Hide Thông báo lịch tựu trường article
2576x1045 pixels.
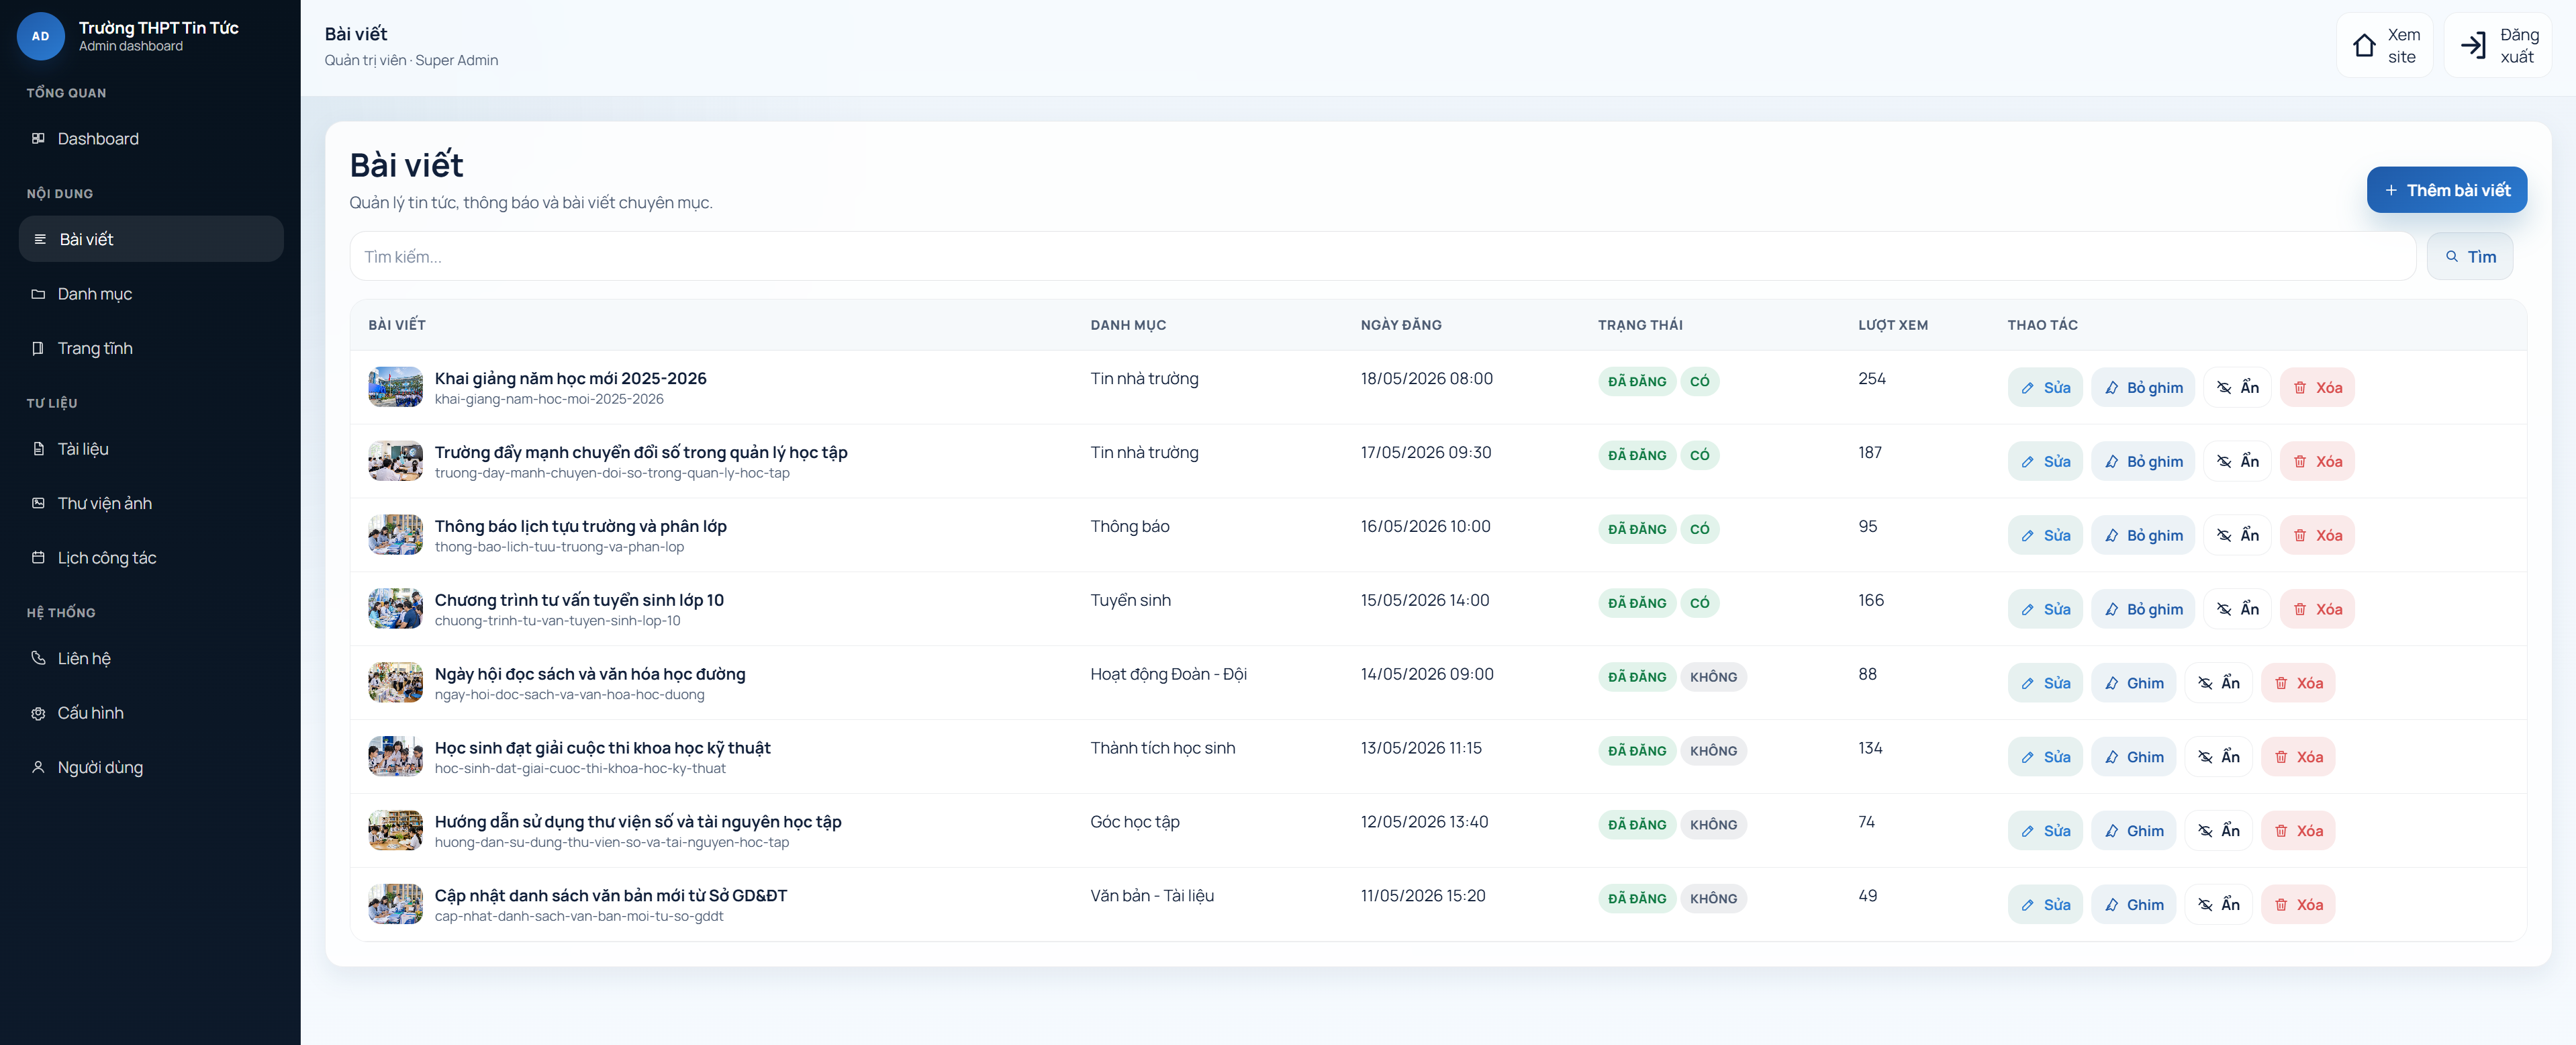[x=2238, y=536]
